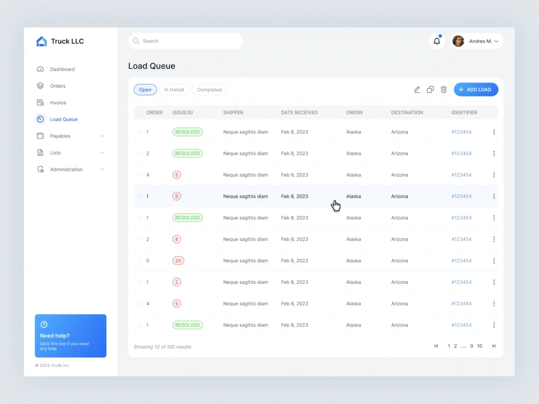Click the Load Queue page heading
This screenshot has width=539, height=404.
coord(151,66)
